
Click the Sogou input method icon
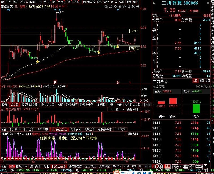tap(117, 173)
